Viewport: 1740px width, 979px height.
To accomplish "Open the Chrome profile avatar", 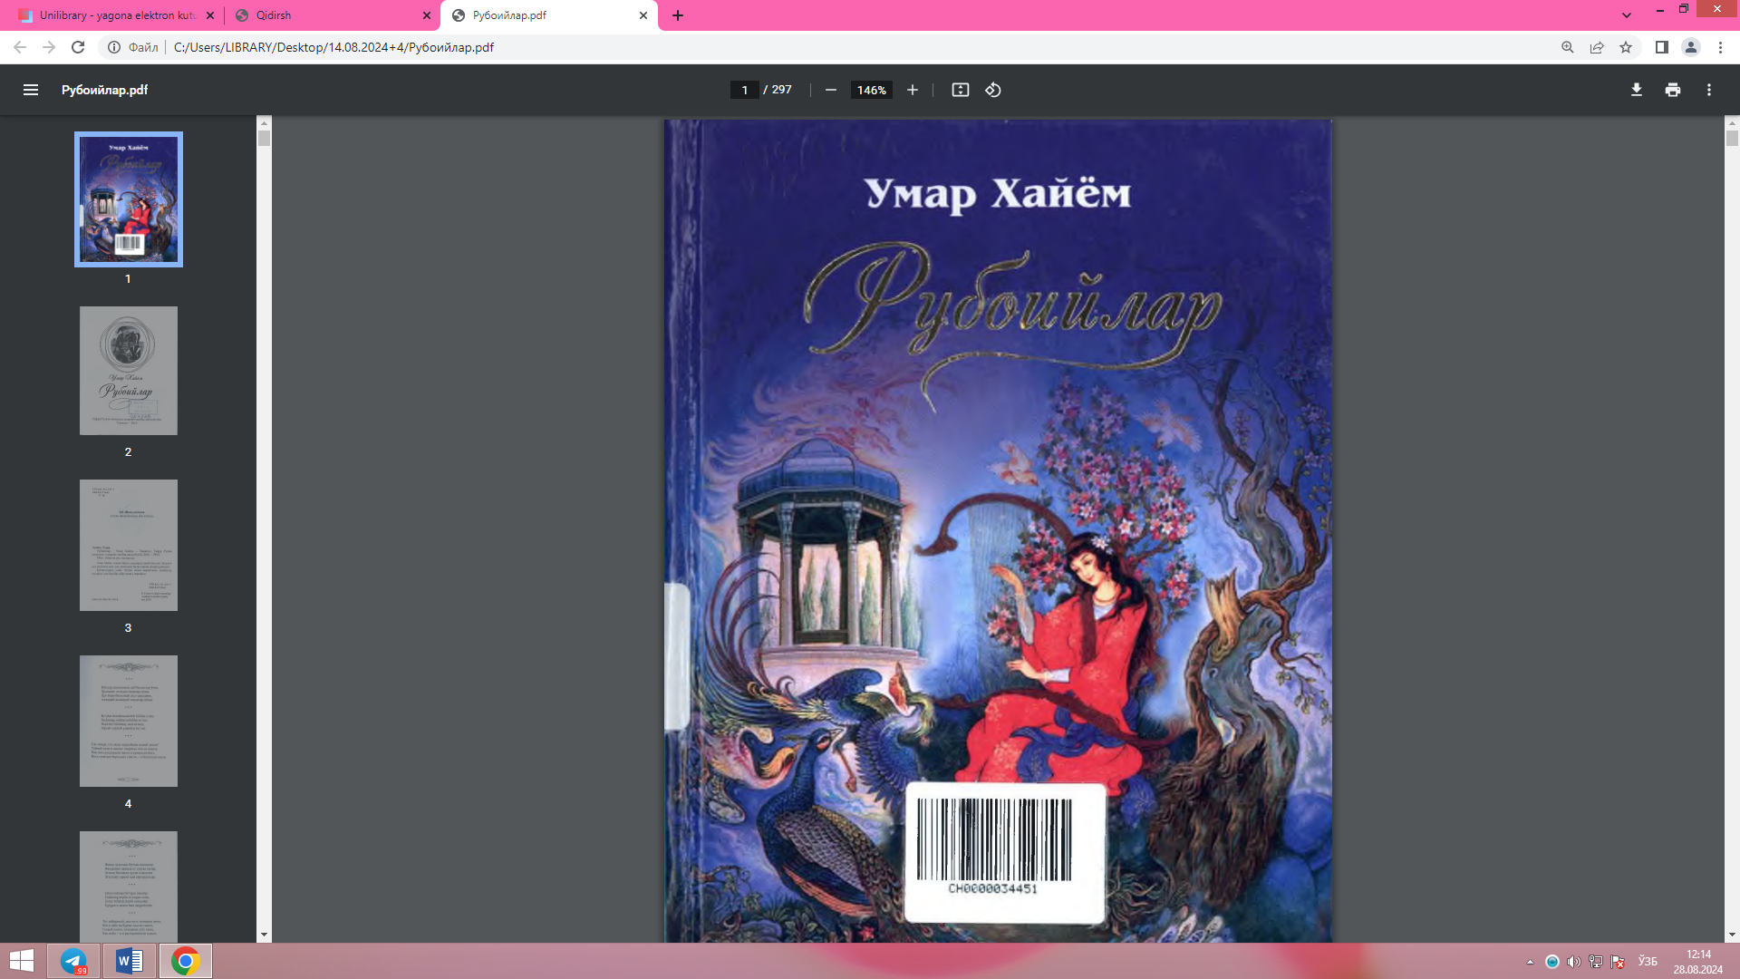I will [x=1691, y=47].
